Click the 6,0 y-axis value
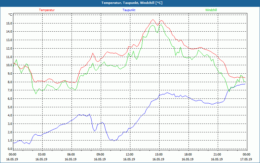260x163 pixels. [10, 99]
